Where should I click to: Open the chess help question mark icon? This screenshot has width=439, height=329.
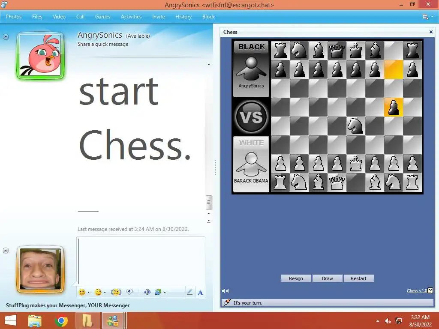pyautogui.click(x=430, y=291)
